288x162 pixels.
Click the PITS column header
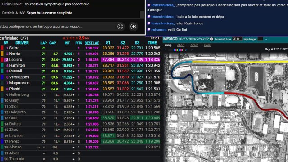click(79, 43)
